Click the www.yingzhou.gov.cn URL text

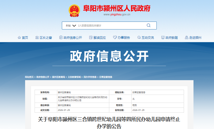(117, 14)
